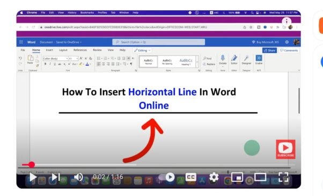Switch to the Layout ribbon tab
The width and height of the screenshot is (323, 196).
[x=63, y=50]
